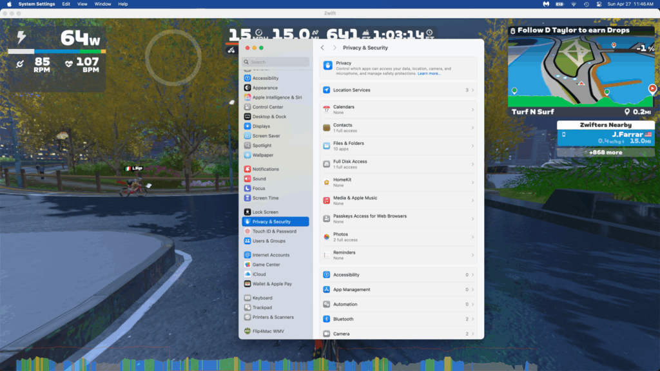
Task: Select Screen Time in sidebar
Action: [x=276, y=198]
